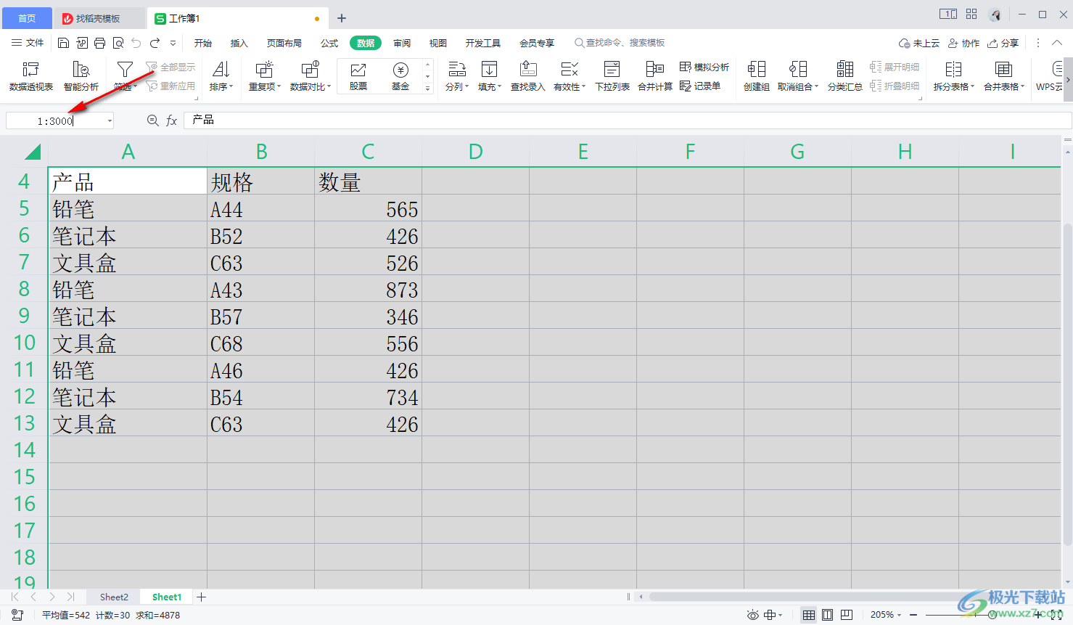Insert 股票 stock data type
Screen dimensions: 1073x625
(358, 76)
